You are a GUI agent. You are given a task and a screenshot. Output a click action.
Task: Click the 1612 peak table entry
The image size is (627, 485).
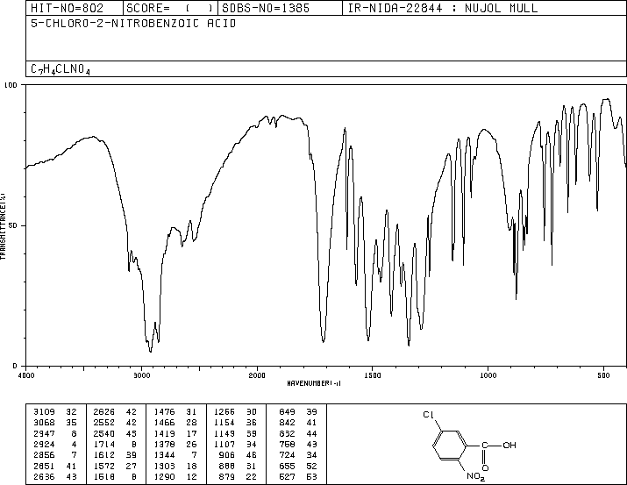[x=104, y=455]
